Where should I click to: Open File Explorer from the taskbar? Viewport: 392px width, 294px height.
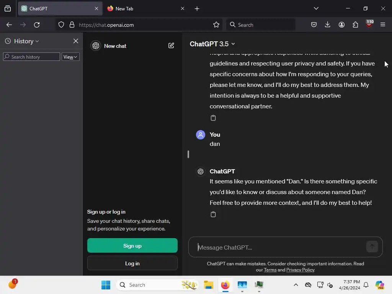pos(208,285)
